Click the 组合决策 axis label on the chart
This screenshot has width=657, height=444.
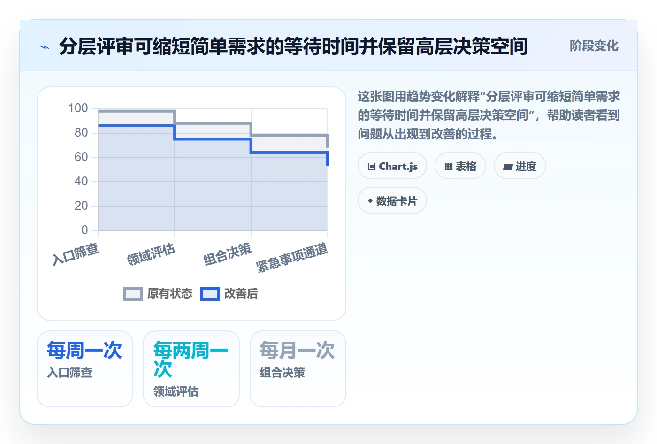(228, 254)
